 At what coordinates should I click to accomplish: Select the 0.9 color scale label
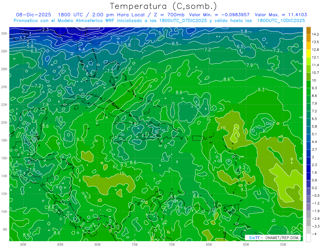(314, 180)
